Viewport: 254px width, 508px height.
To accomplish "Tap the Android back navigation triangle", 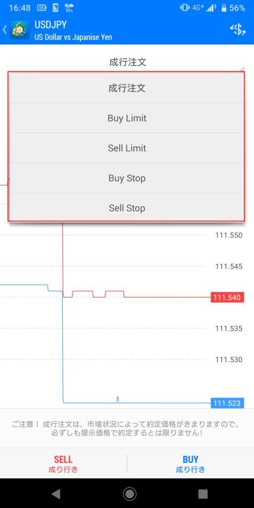I will point(56,494).
